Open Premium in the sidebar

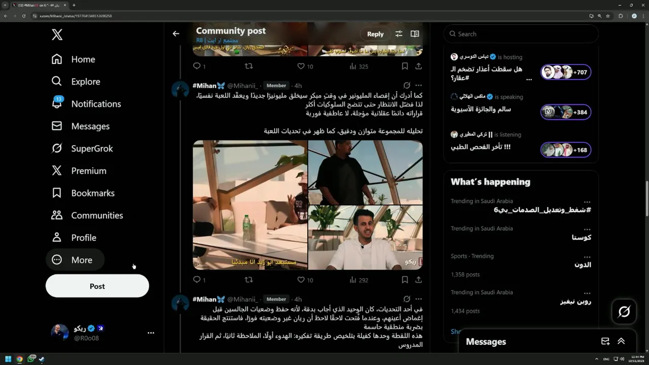79,171
